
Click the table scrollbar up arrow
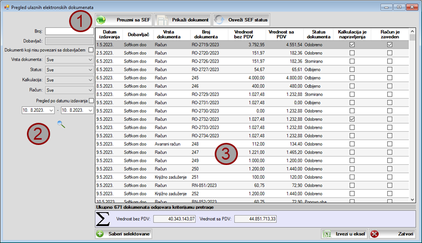(x=413, y=32)
